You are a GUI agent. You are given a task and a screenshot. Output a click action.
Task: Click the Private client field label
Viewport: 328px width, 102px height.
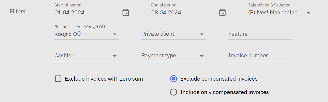click(159, 34)
